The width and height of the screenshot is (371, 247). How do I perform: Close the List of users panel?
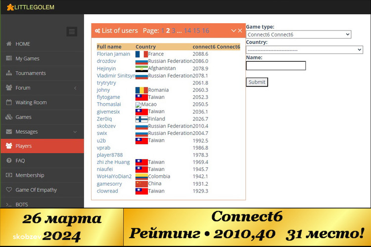pos(240,31)
